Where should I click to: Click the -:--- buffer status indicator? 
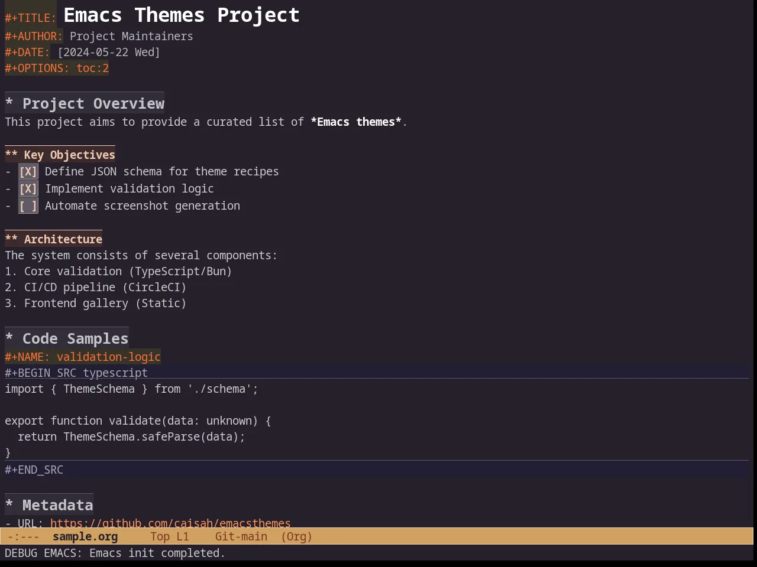[24, 537]
